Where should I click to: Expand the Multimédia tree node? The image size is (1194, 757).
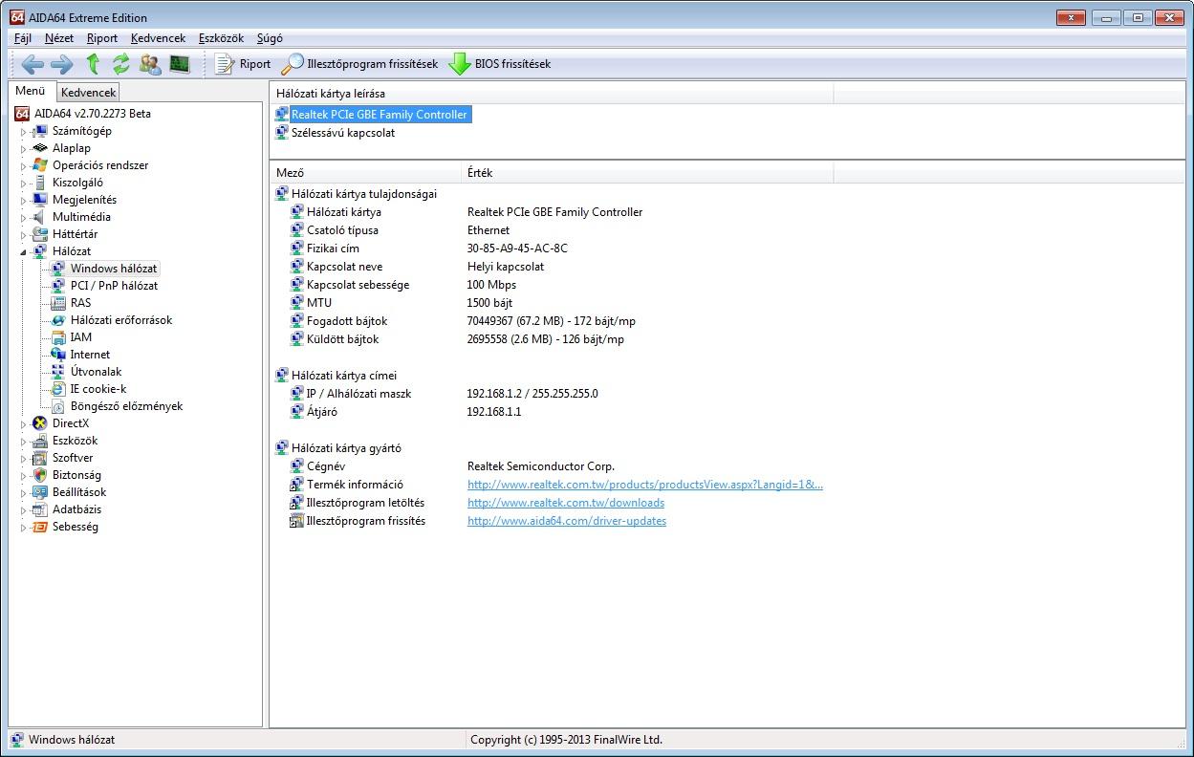pyautogui.click(x=24, y=218)
